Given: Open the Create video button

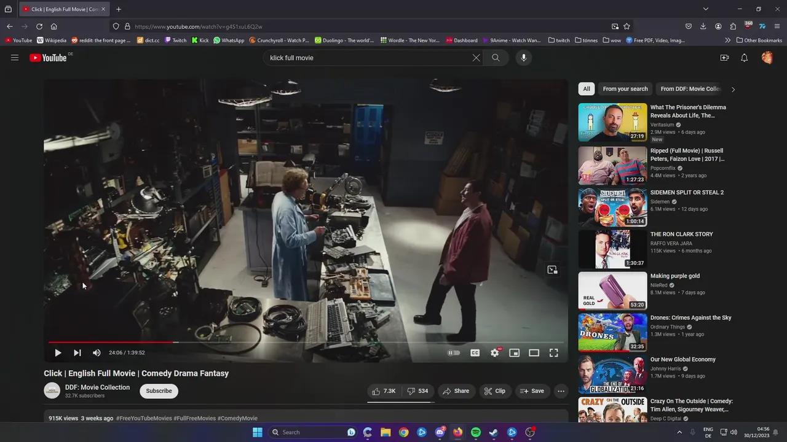Looking at the screenshot, I should 724,58.
